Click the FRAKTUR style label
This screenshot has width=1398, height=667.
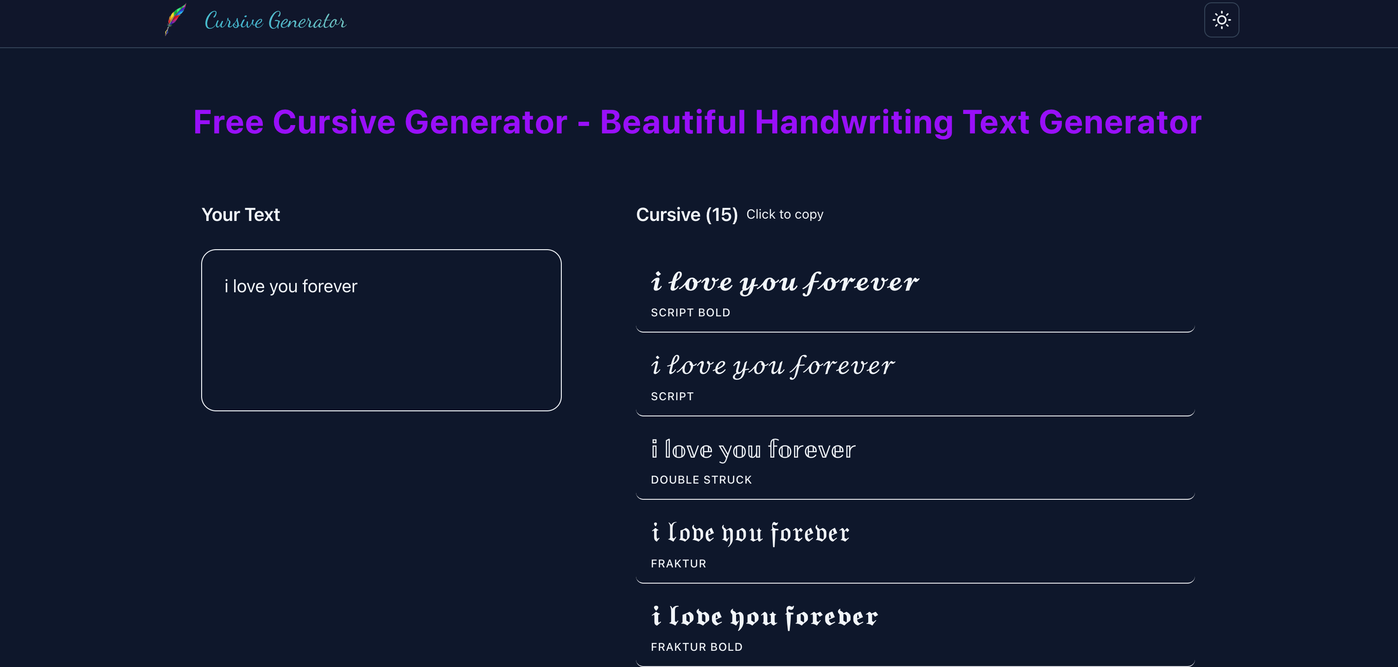pos(678,563)
